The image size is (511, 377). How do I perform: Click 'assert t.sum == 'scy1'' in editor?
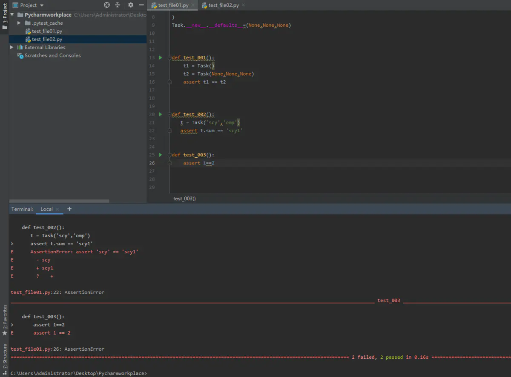211,130
